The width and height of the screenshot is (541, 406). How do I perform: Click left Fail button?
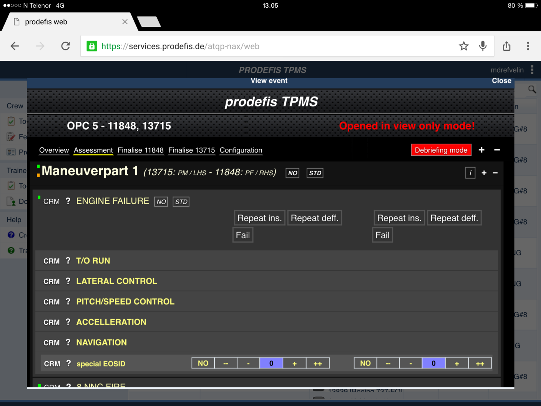tap(243, 235)
